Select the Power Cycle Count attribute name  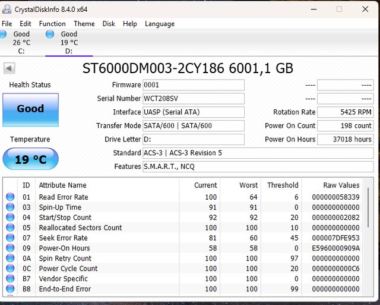68,268
